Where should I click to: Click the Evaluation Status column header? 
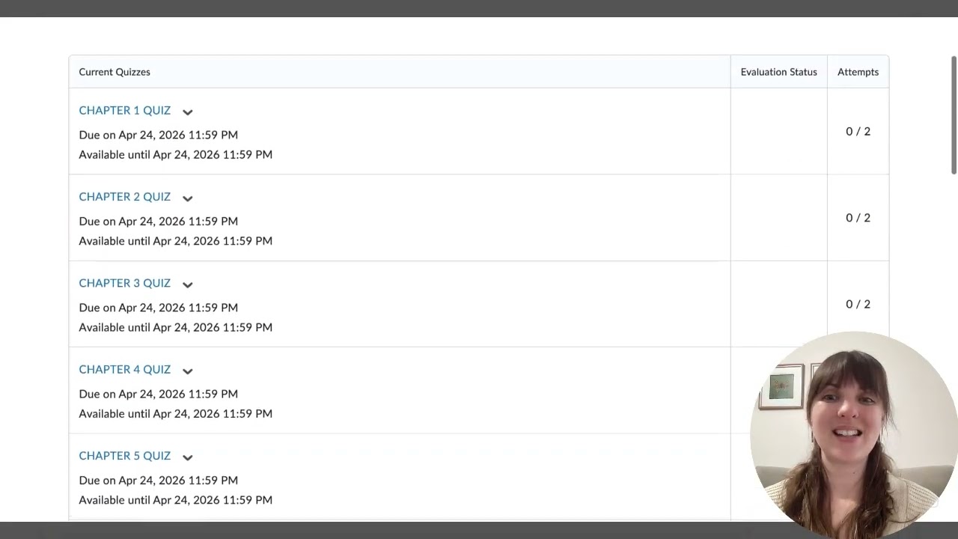(778, 72)
